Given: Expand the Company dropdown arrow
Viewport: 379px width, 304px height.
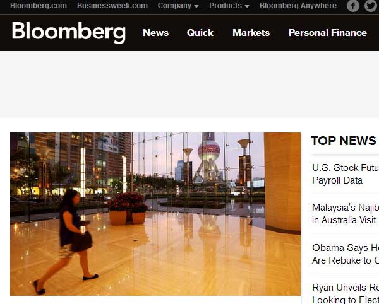Looking at the screenshot, I should click(x=196, y=6).
